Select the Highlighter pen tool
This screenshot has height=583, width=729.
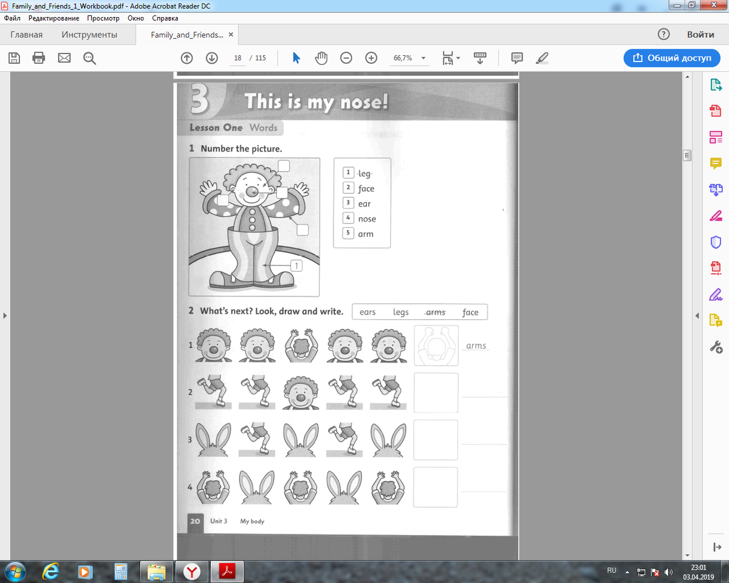542,58
